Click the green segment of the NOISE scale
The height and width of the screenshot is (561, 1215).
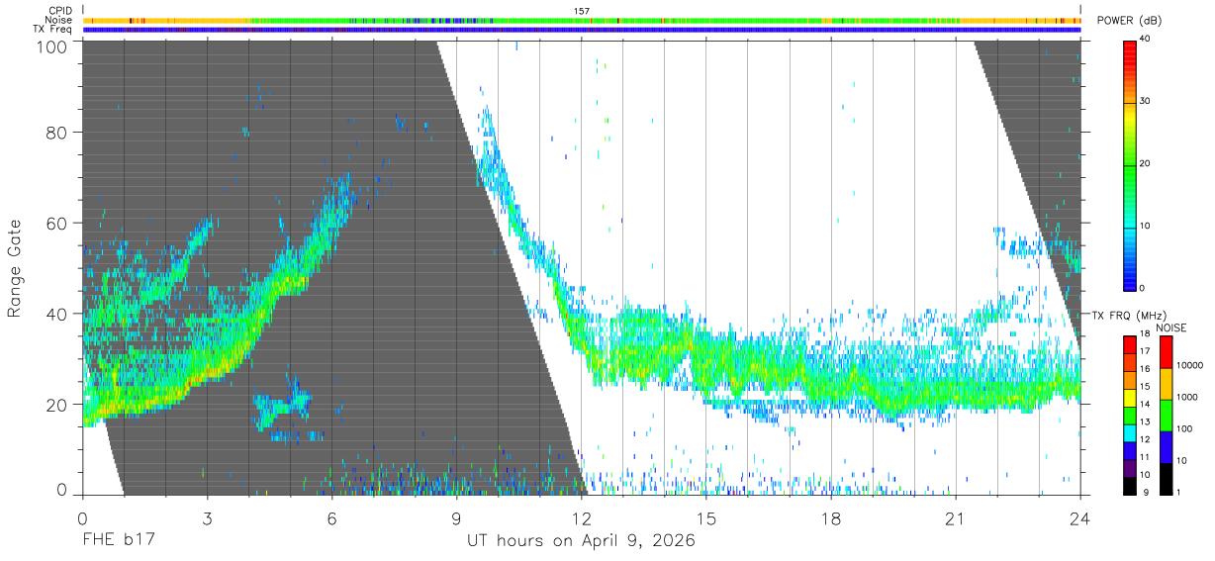(x=1166, y=415)
